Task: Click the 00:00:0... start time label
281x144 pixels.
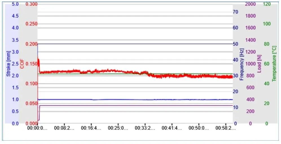Action: (37, 128)
